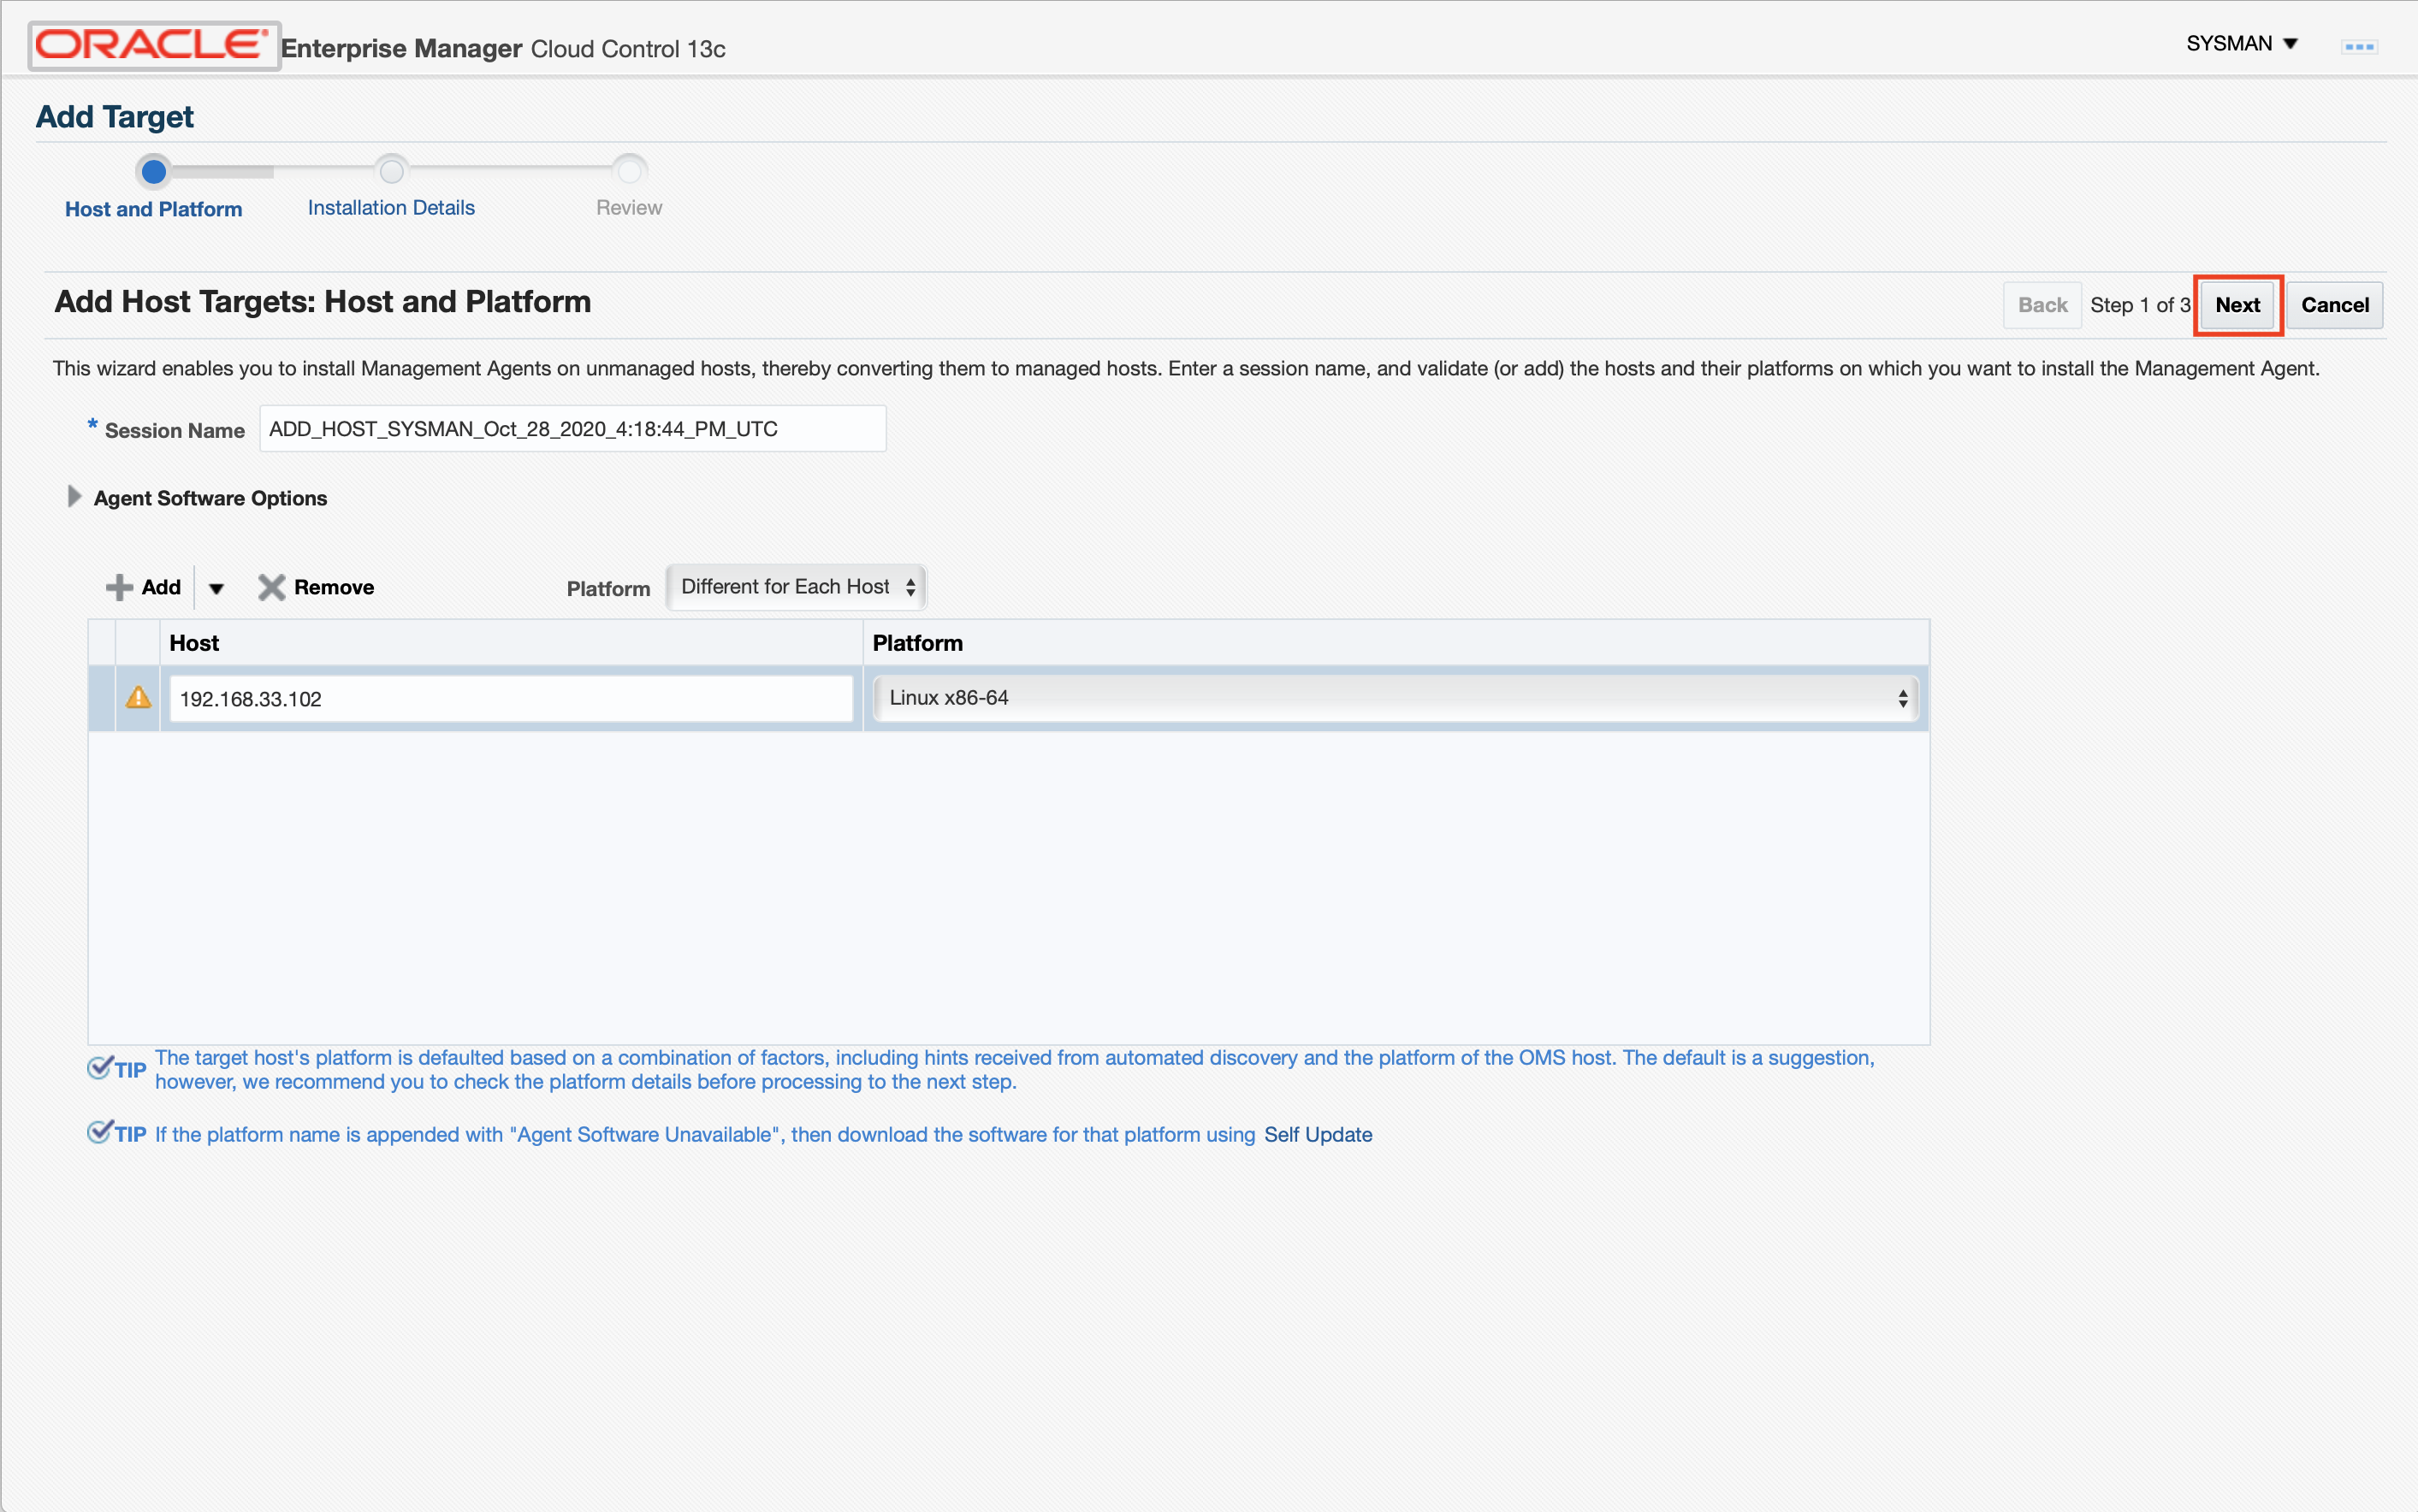Image resolution: width=2418 pixels, height=1512 pixels.
Task: Click the 'Step 1 of 3' text
Action: point(2140,305)
